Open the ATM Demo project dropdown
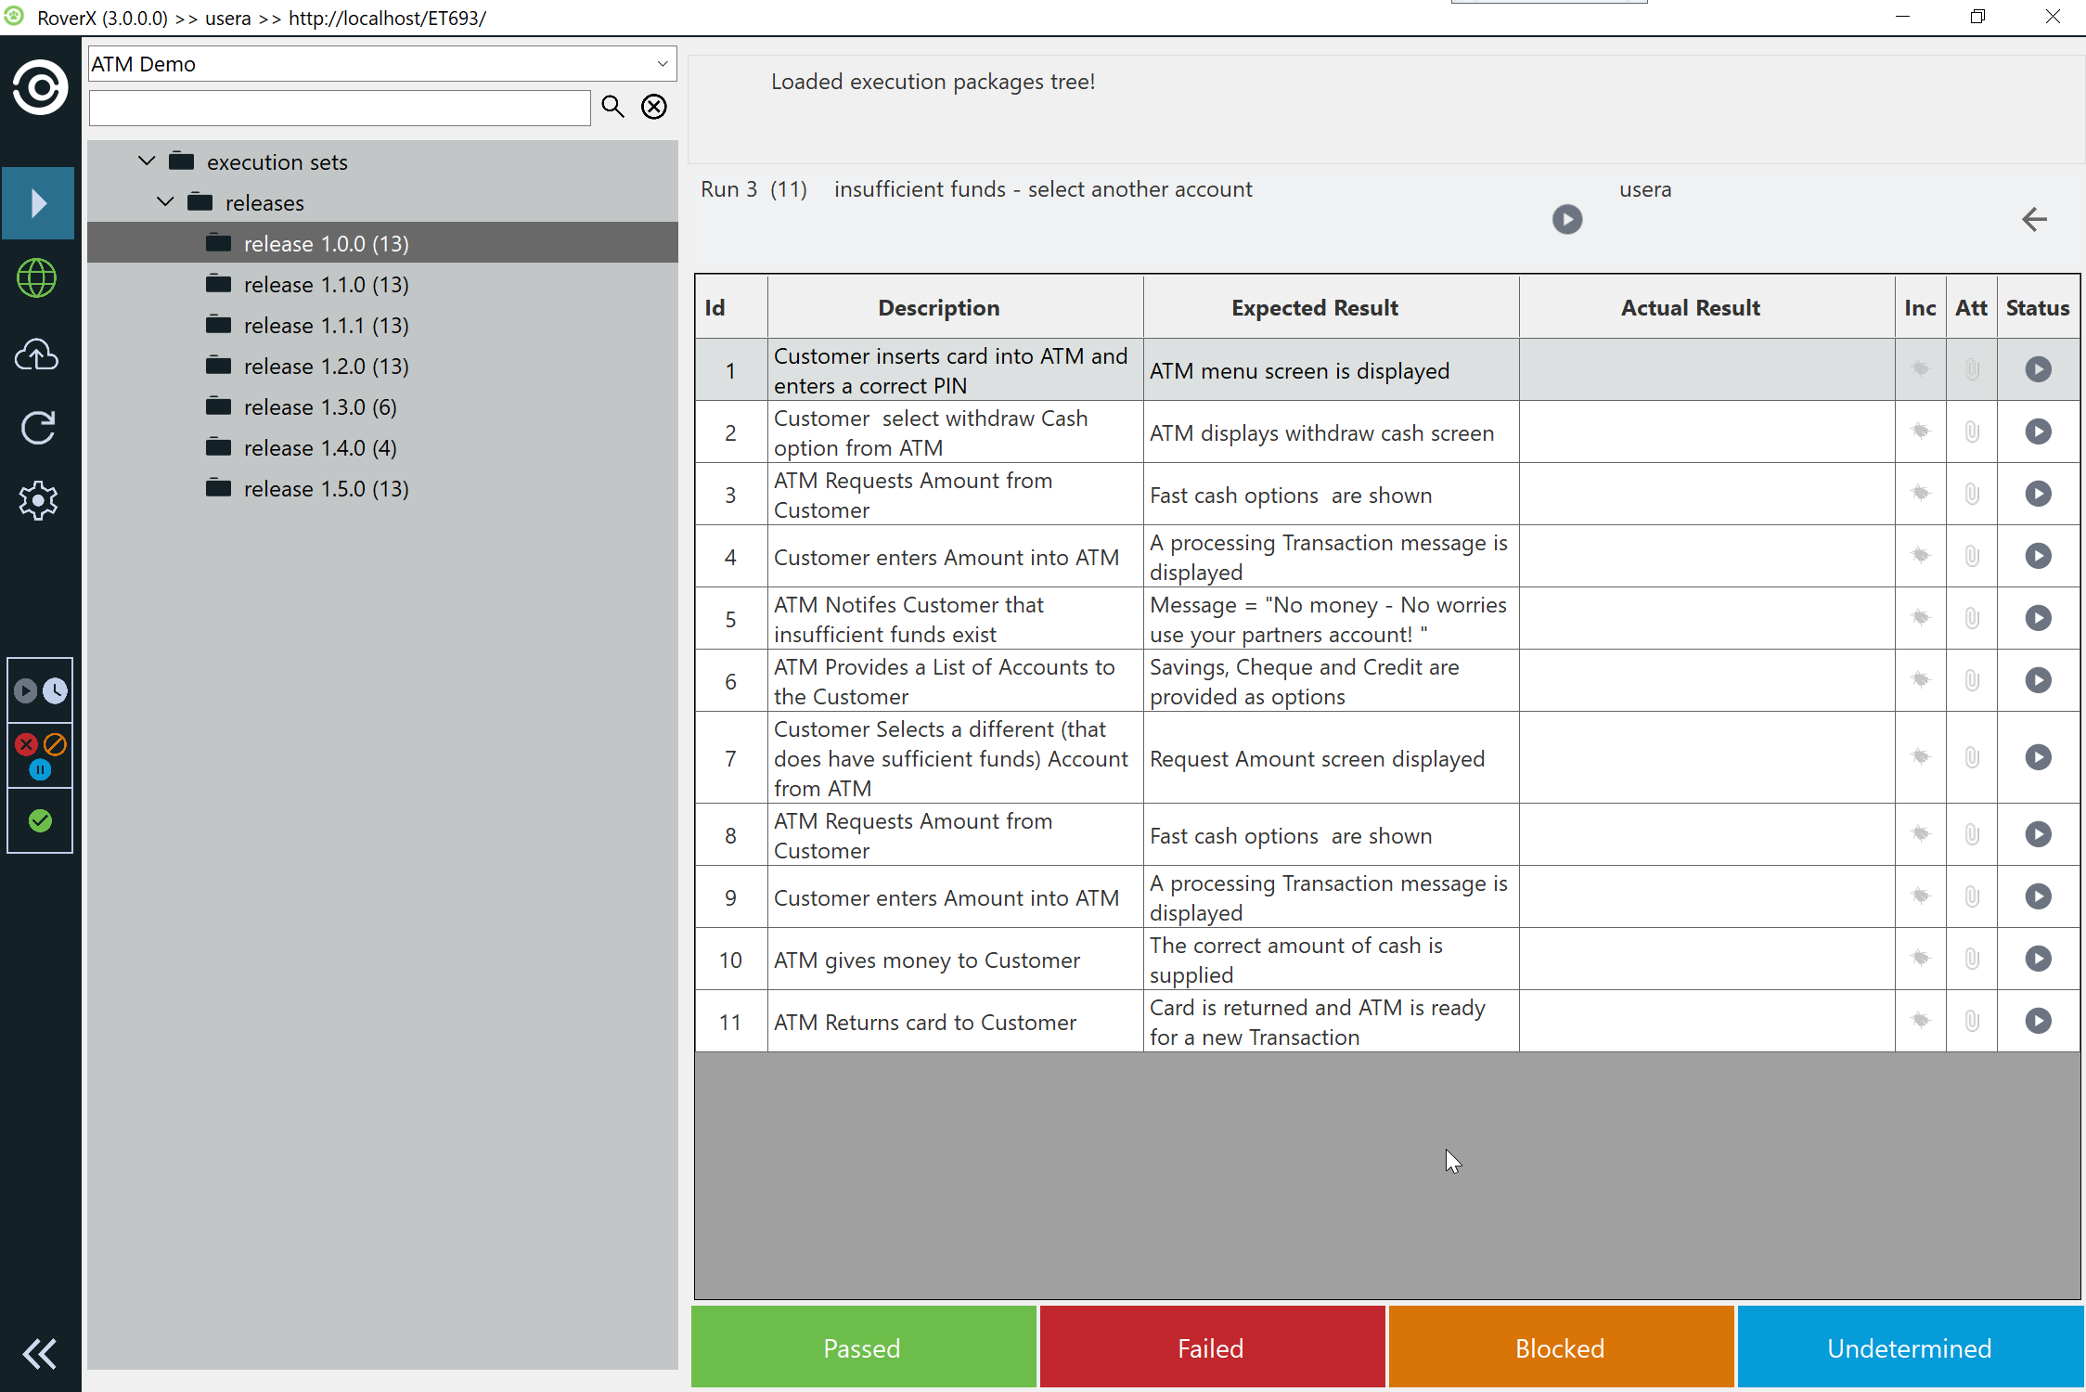Viewport: 2086px width, 1392px height. coord(663,64)
